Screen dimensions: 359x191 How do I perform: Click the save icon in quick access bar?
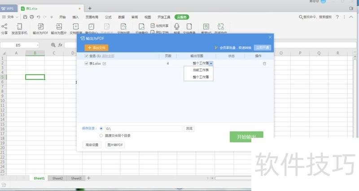[x=25, y=17]
